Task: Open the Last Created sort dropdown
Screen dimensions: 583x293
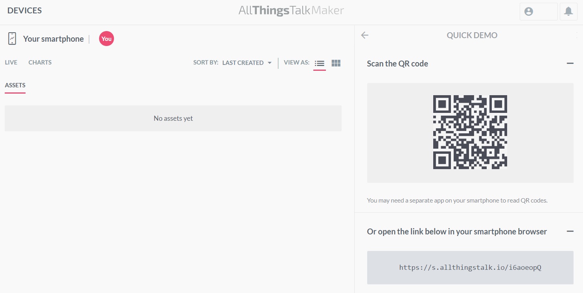Action: pos(247,63)
